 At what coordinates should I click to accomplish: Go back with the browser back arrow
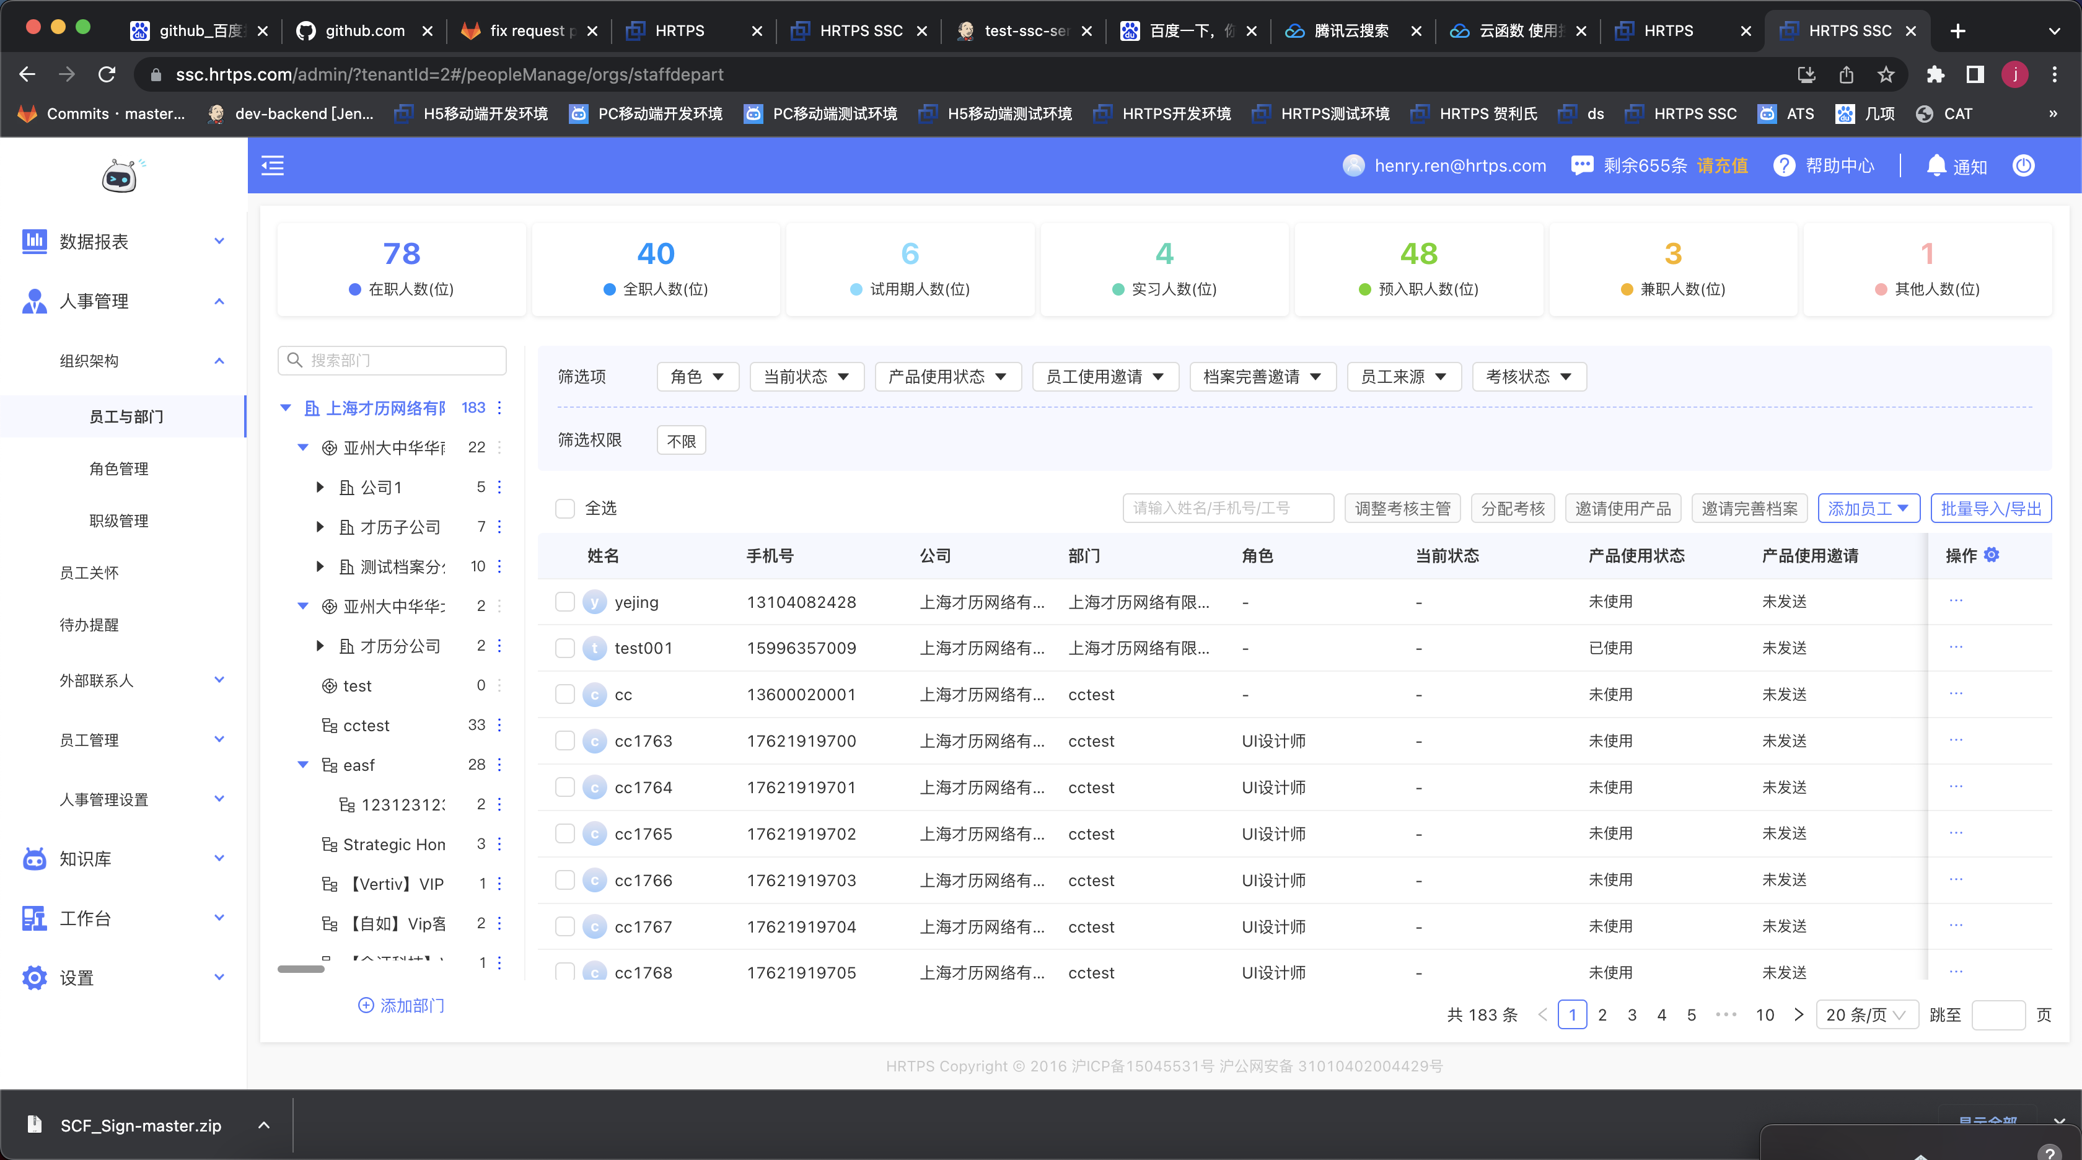[27, 74]
